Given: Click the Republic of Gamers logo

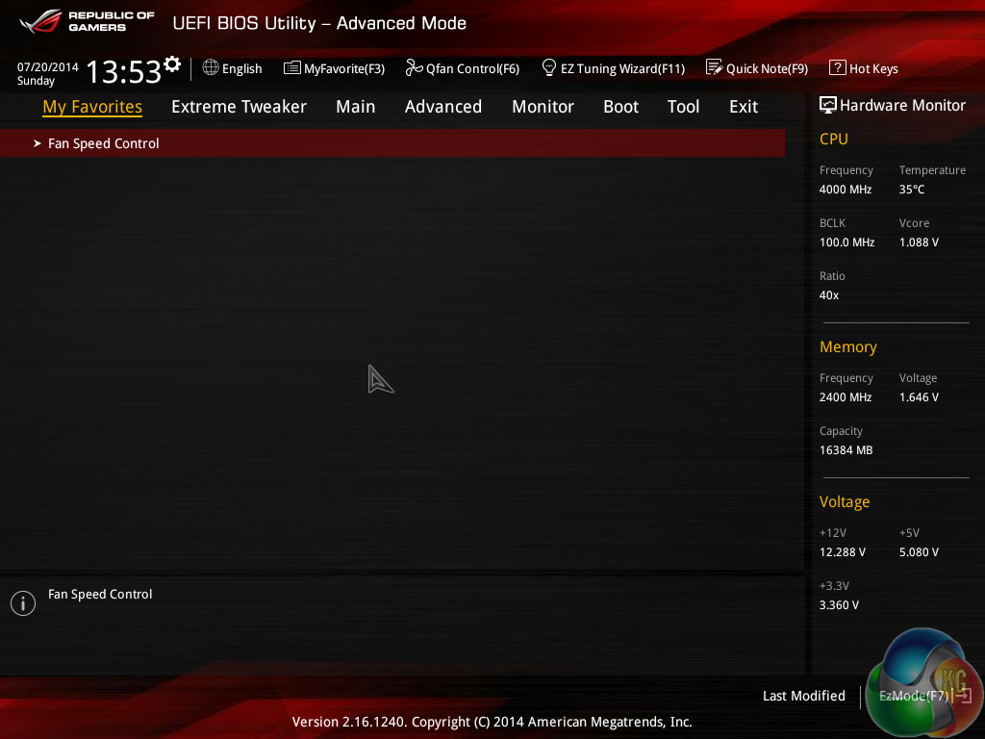Looking at the screenshot, I should pyautogui.click(x=88, y=21).
